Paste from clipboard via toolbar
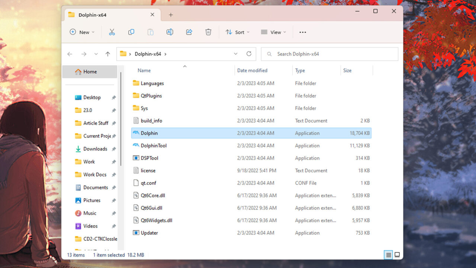Screen dimensions: 476x268 point(151,32)
